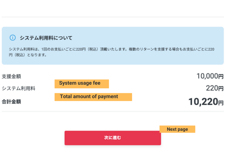This screenshot has width=231, height=159.
Task: Click the second description line ending となります
Action: coord(28,55)
